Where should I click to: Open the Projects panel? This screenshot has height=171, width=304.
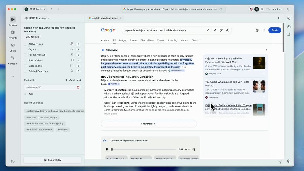tap(12, 34)
